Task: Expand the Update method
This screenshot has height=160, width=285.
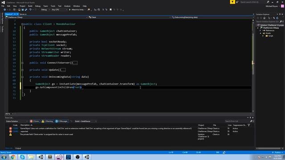Action: (x=22, y=70)
